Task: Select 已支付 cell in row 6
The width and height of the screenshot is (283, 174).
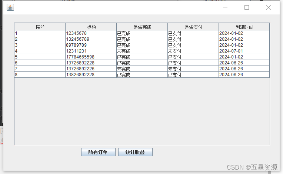Action: point(193,63)
